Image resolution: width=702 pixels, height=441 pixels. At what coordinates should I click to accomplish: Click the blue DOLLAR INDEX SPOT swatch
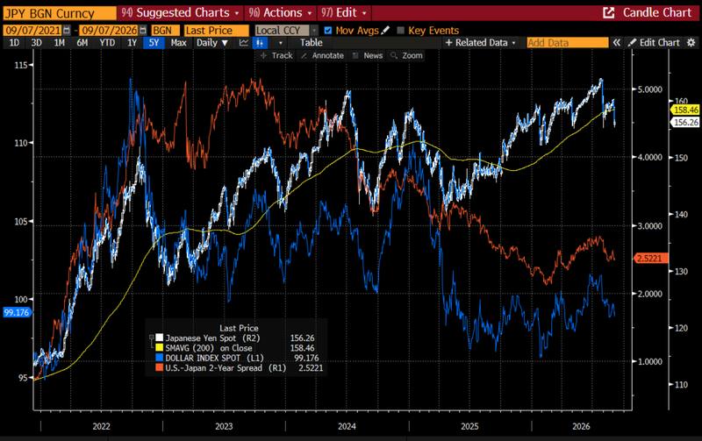click(159, 358)
